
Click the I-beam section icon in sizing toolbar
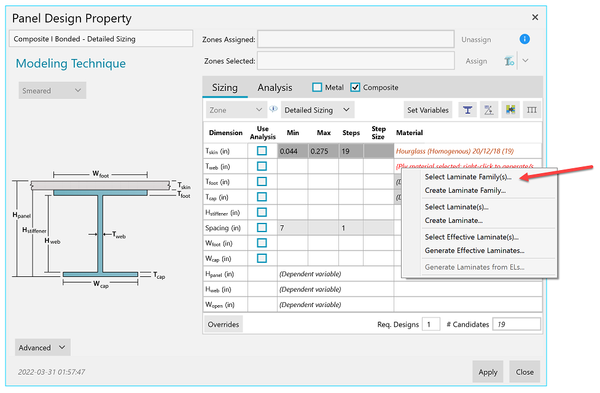tap(467, 110)
